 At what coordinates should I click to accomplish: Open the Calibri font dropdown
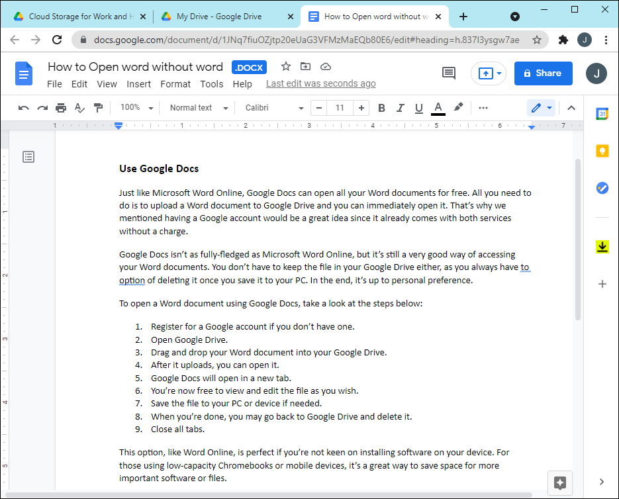click(x=274, y=108)
